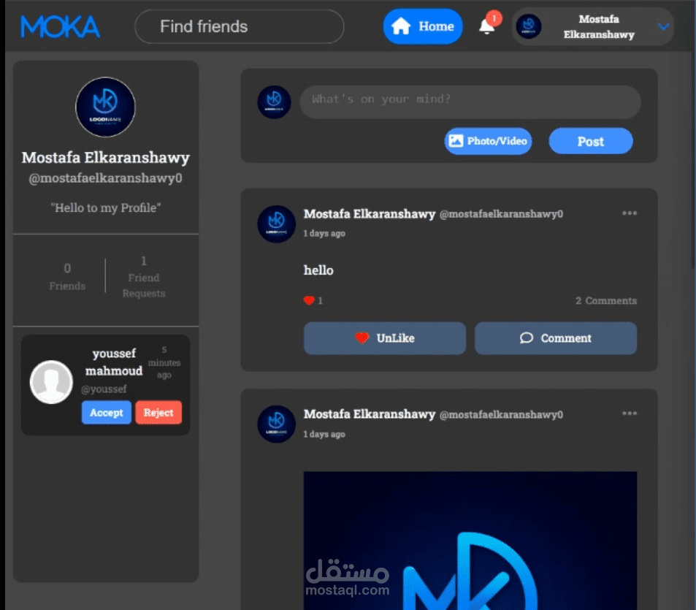Open the Friend Requests count
696x610 pixels.
click(x=144, y=277)
